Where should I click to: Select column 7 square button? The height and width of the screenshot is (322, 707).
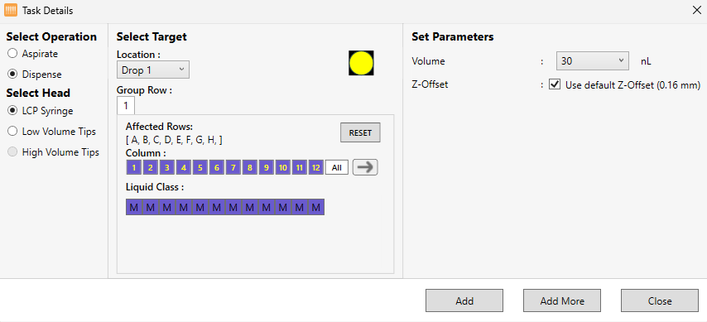point(233,168)
